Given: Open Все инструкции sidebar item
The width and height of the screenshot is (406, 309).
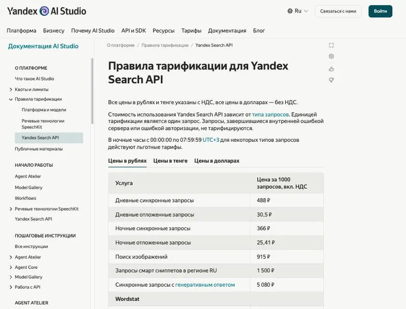Looking at the screenshot, I should coord(31,246).
